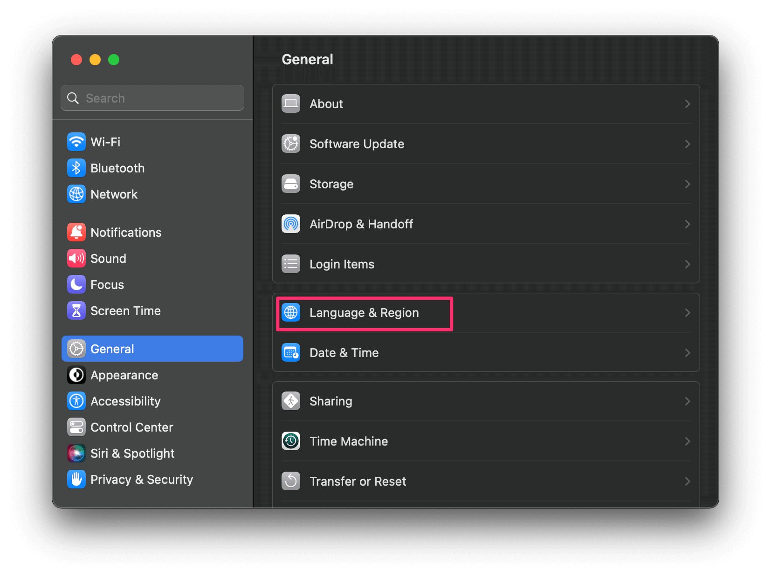Click the About laptop icon
This screenshot has height=577, width=771.
coord(291,103)
